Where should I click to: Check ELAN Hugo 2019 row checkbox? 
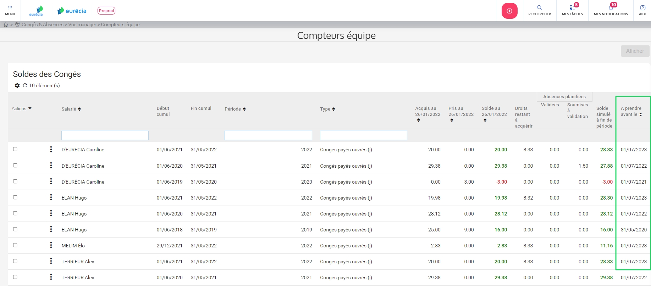pyautogui.click(x=15, y=229)
